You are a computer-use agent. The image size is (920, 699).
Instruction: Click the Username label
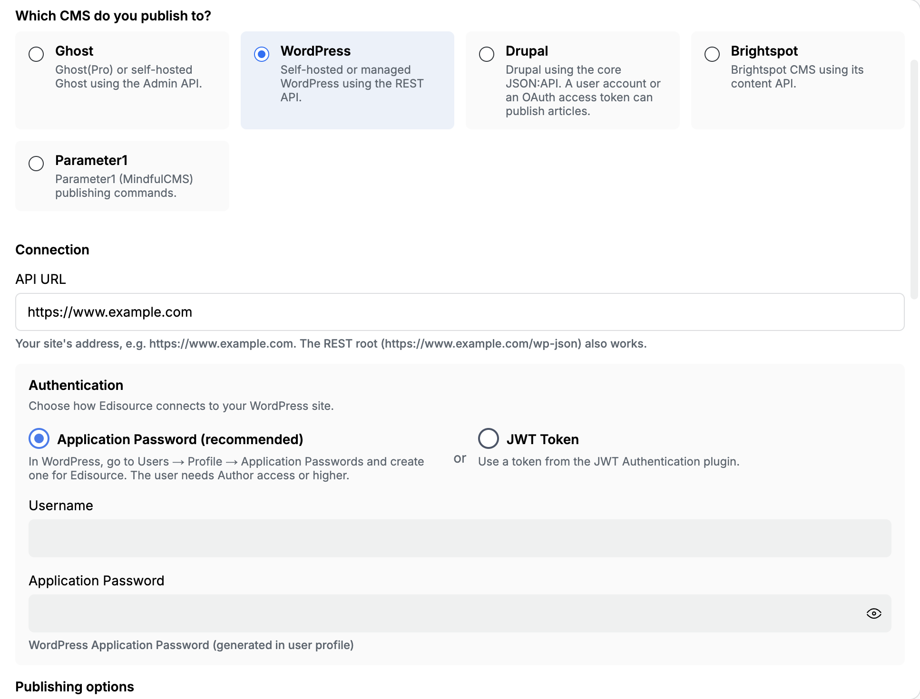click(61, 505)
